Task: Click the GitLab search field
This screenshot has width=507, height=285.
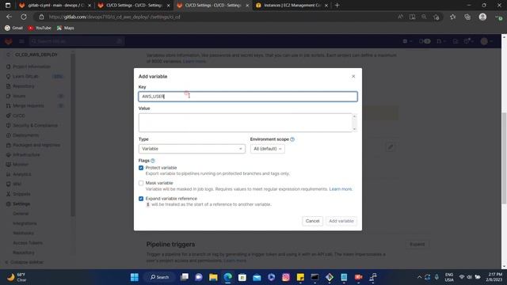Action: click(x=77, y=41)
